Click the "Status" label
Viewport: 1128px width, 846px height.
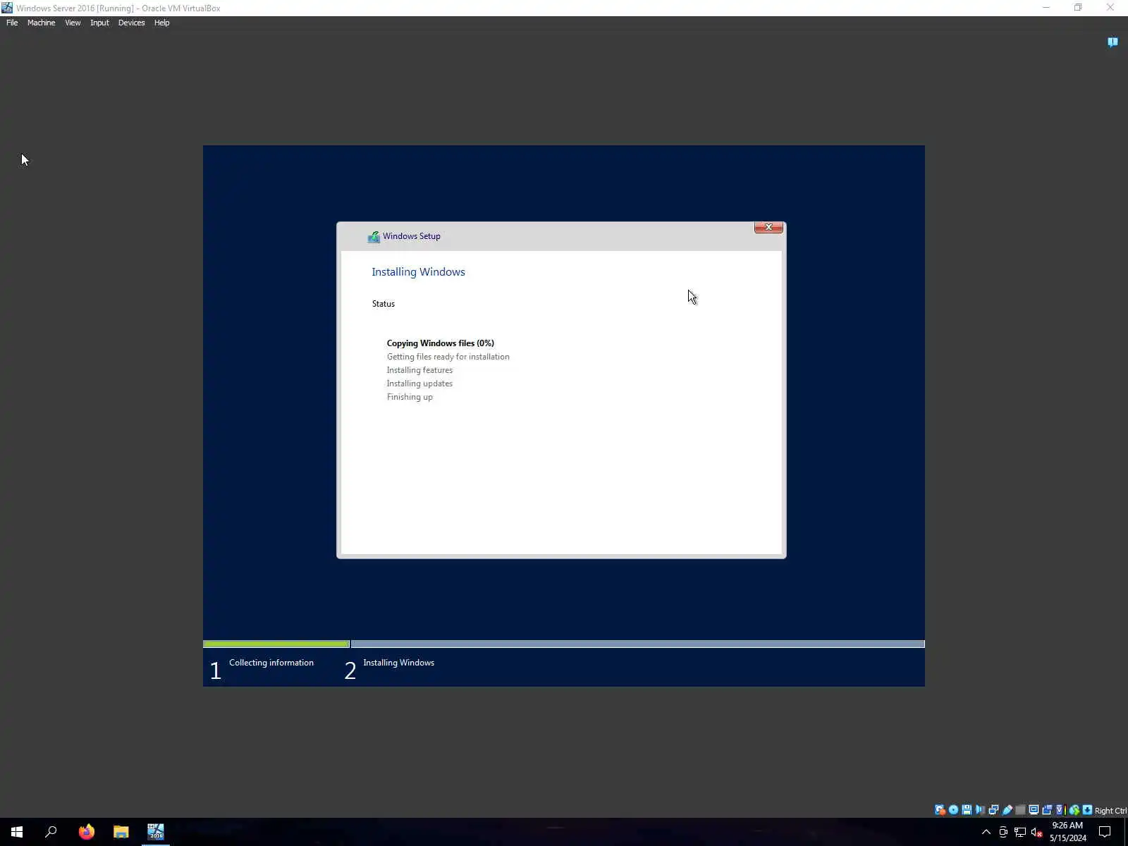(x=384, y=304)
